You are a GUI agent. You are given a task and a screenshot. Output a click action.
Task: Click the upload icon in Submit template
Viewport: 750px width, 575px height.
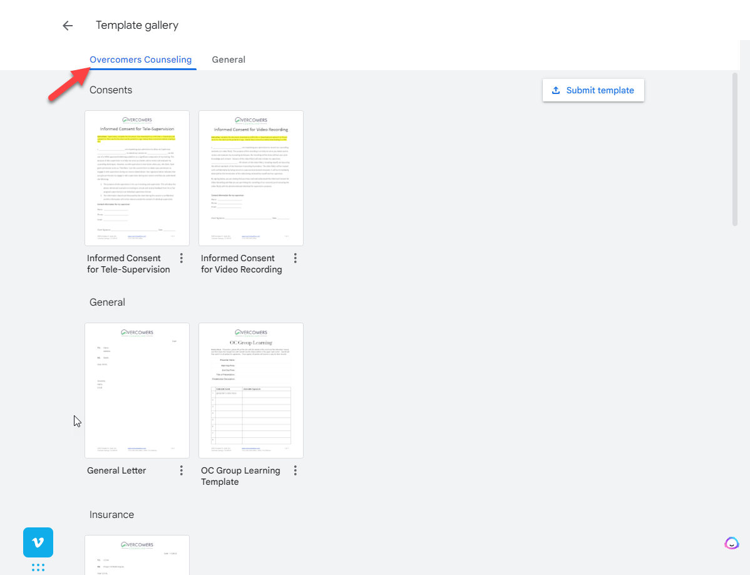point(556,90)
